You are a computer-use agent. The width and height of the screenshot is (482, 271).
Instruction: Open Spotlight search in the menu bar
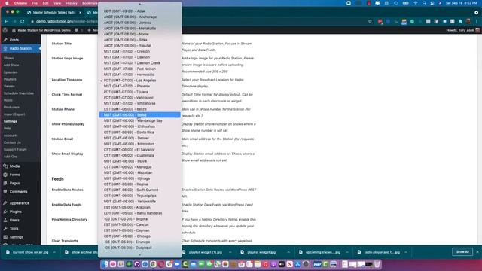point(424,3)
